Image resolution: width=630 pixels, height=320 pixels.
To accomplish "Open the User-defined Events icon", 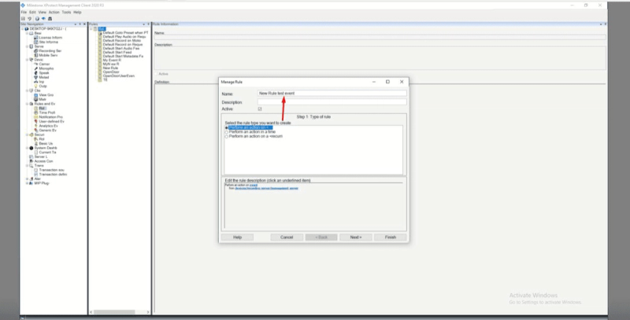I will click(x=36, y=122).
